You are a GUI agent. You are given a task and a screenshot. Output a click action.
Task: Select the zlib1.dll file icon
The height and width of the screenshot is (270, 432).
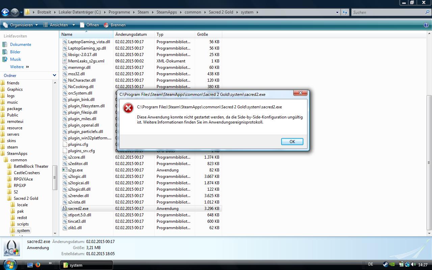coord(65,228)
